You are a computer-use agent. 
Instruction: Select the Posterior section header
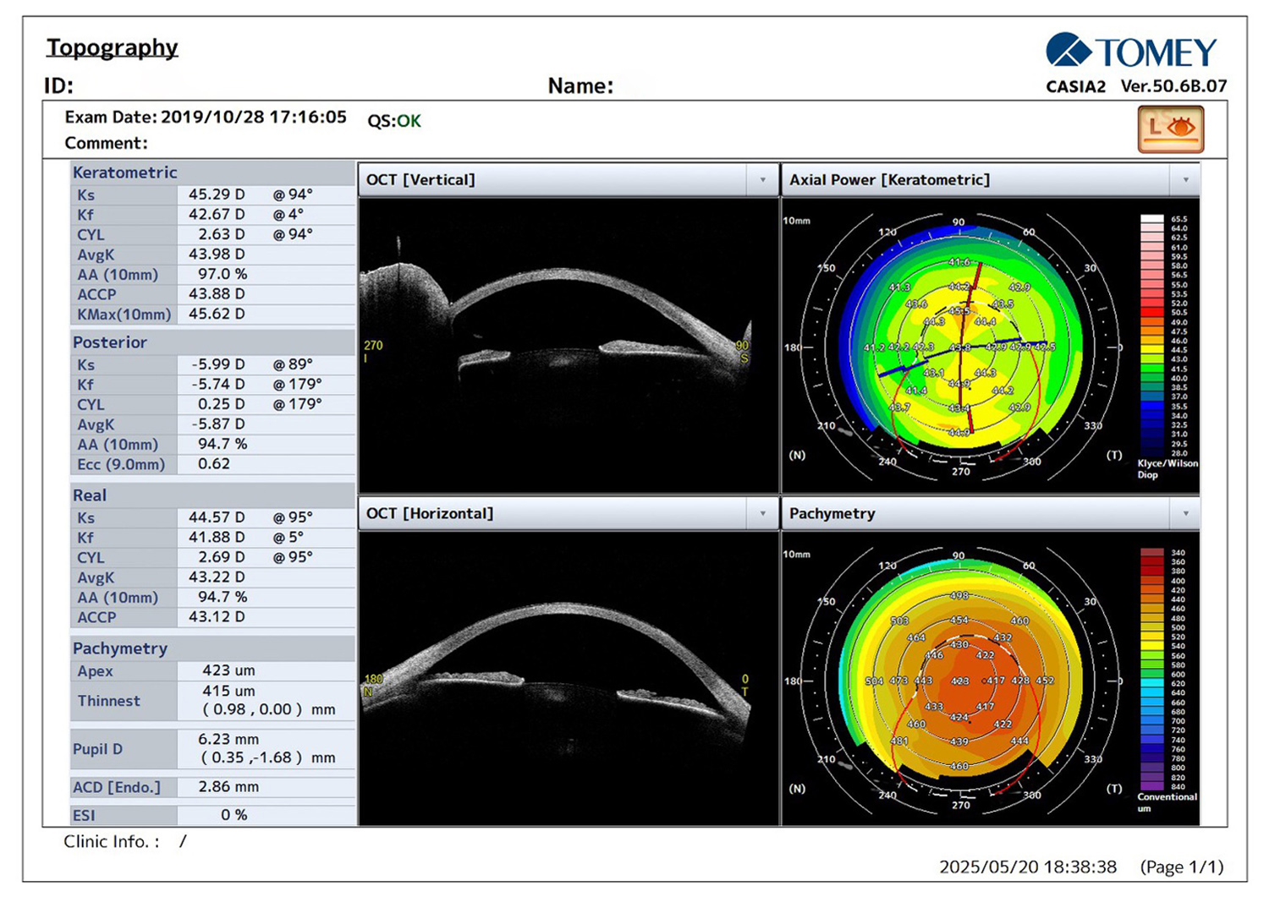(212, 342)
